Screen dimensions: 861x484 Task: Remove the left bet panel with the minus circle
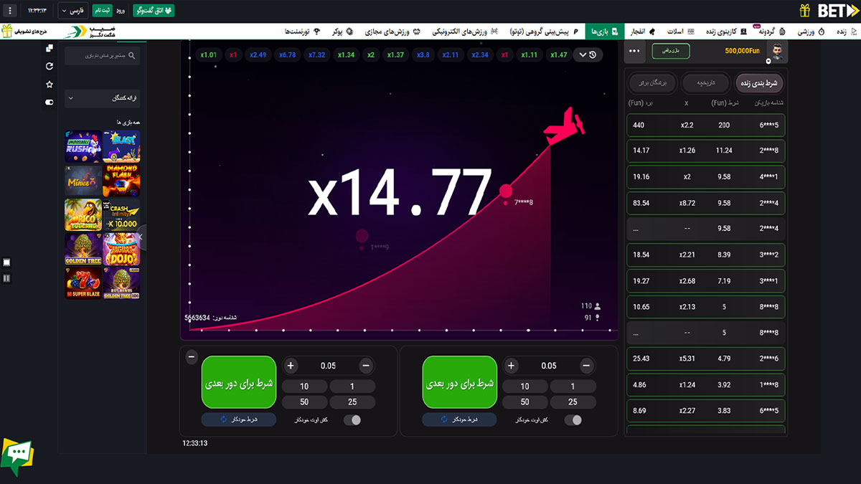(192, 356)
